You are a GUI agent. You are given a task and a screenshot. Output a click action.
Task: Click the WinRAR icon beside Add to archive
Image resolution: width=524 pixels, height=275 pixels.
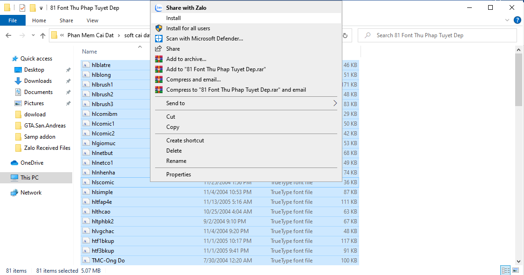coord(158,59)
